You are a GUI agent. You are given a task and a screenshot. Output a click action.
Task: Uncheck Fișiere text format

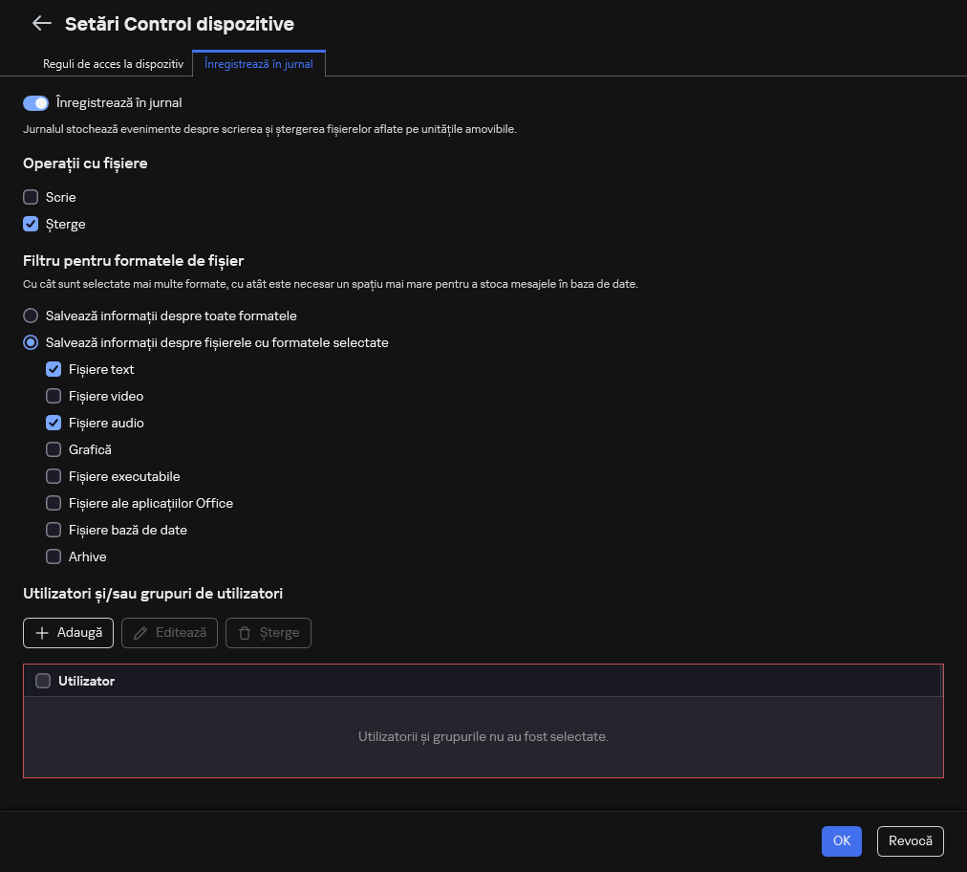point(54,369)
